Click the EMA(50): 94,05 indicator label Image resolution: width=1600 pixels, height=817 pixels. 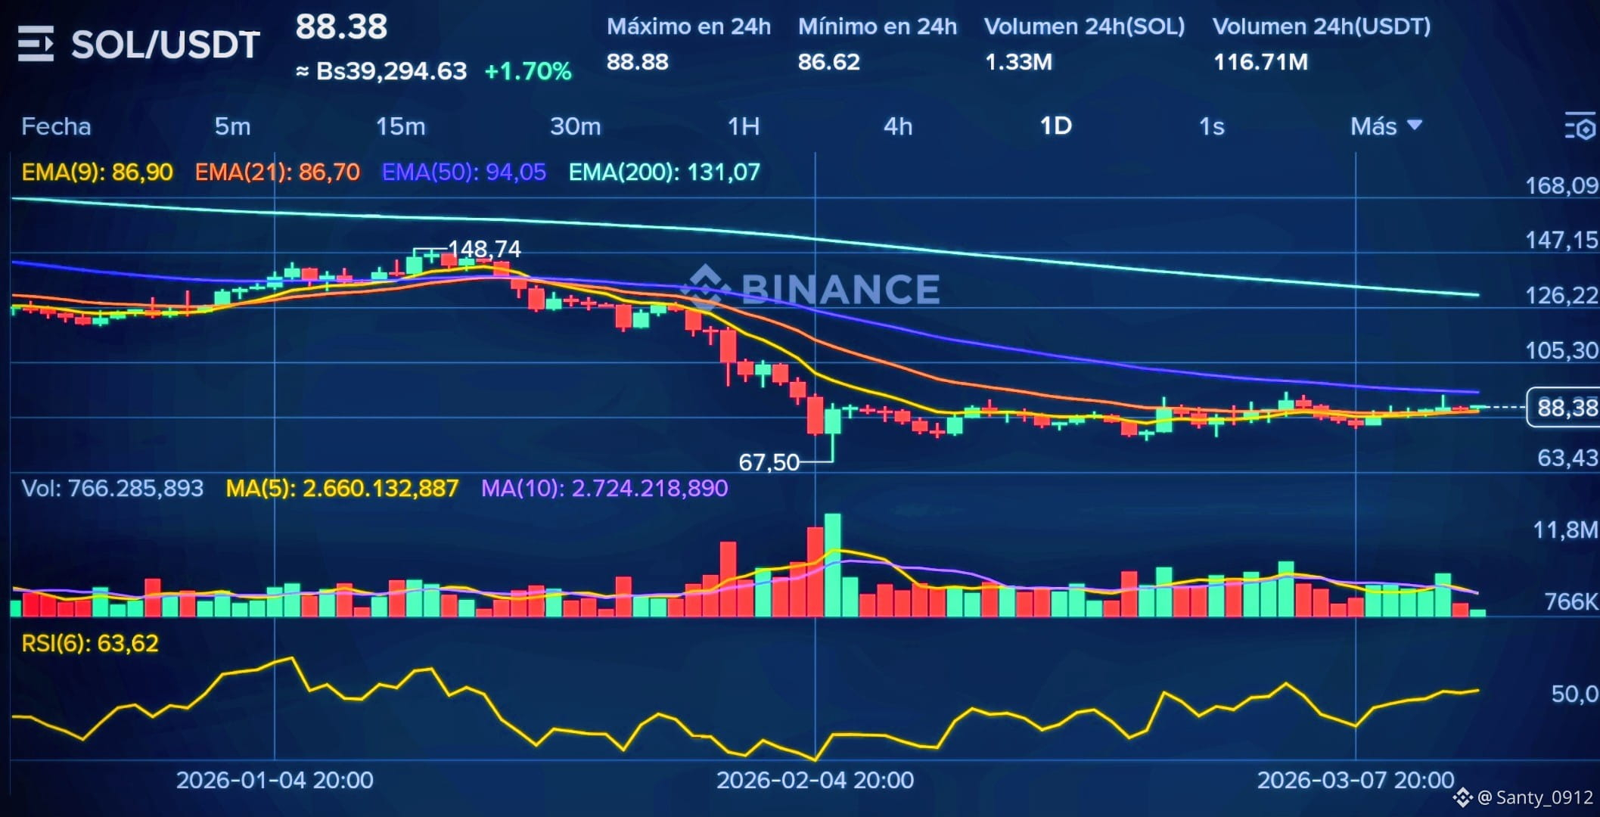464,172
